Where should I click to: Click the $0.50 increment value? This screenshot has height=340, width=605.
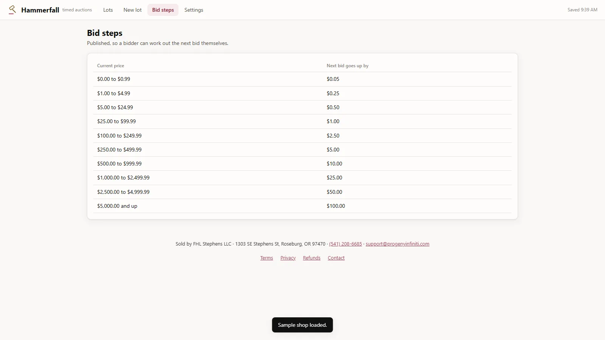(333, 107)
